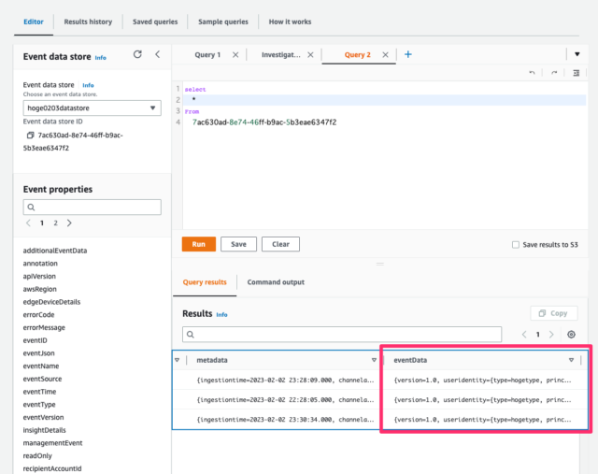Select the apiVersion property
Screen dimensions: 598x474
click(x=39, y=277)
